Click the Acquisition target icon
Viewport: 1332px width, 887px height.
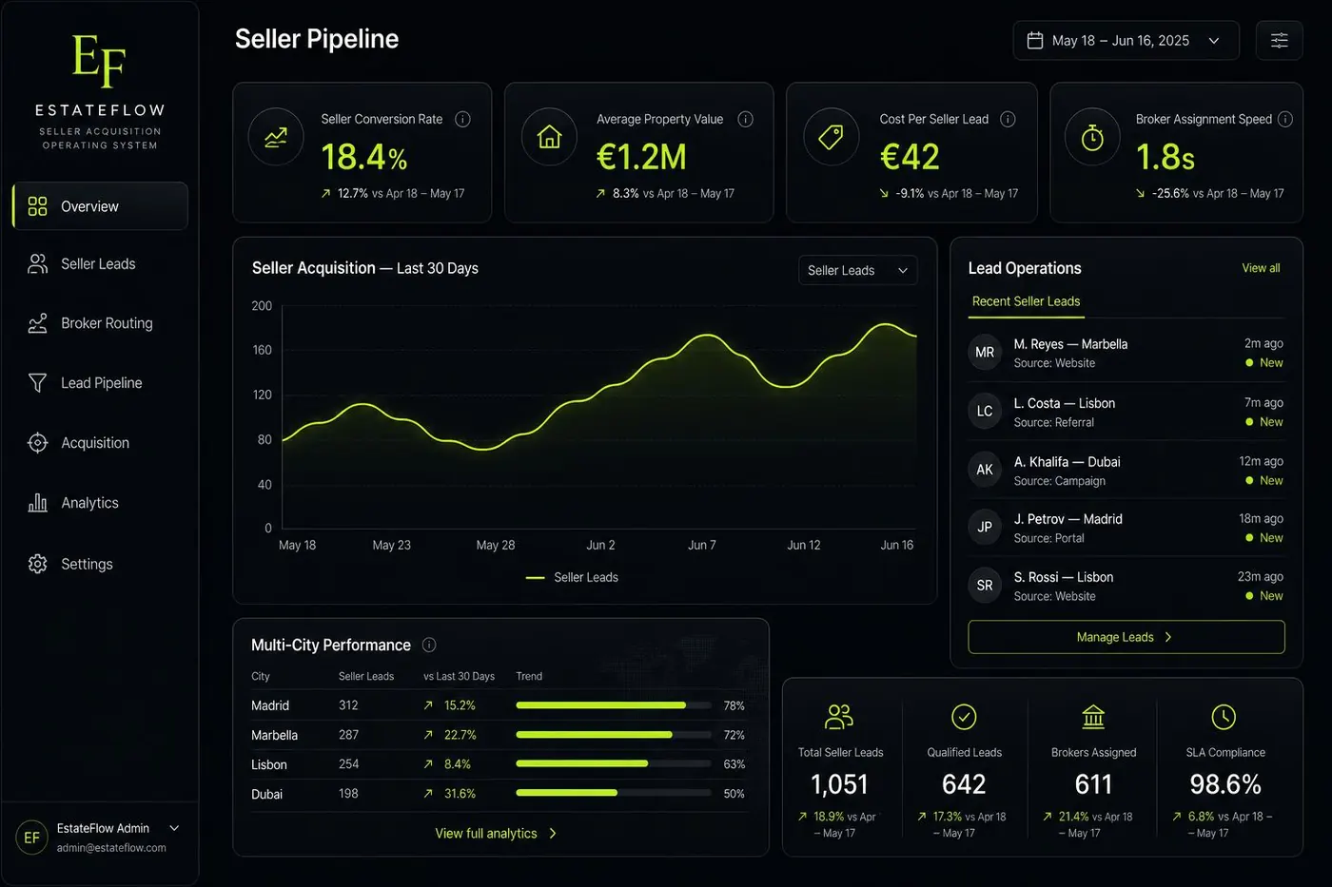(37, 443)
